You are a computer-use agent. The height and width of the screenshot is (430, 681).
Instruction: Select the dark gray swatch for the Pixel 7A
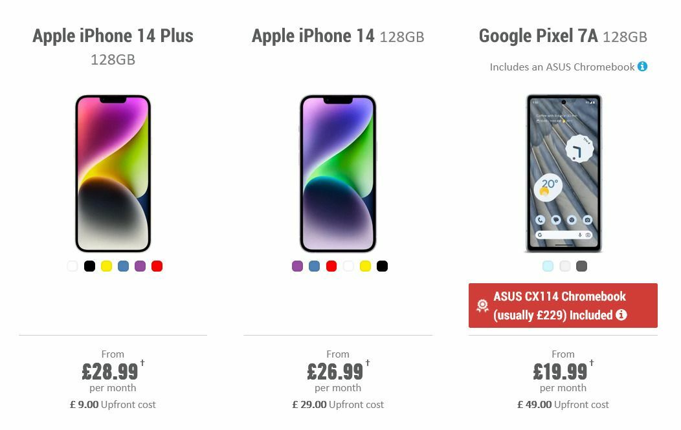[x=581, y=265]
